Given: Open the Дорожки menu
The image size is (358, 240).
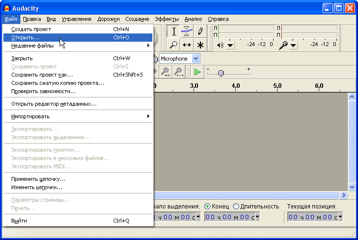Looking at the screenshot, I should pos(109,19).
